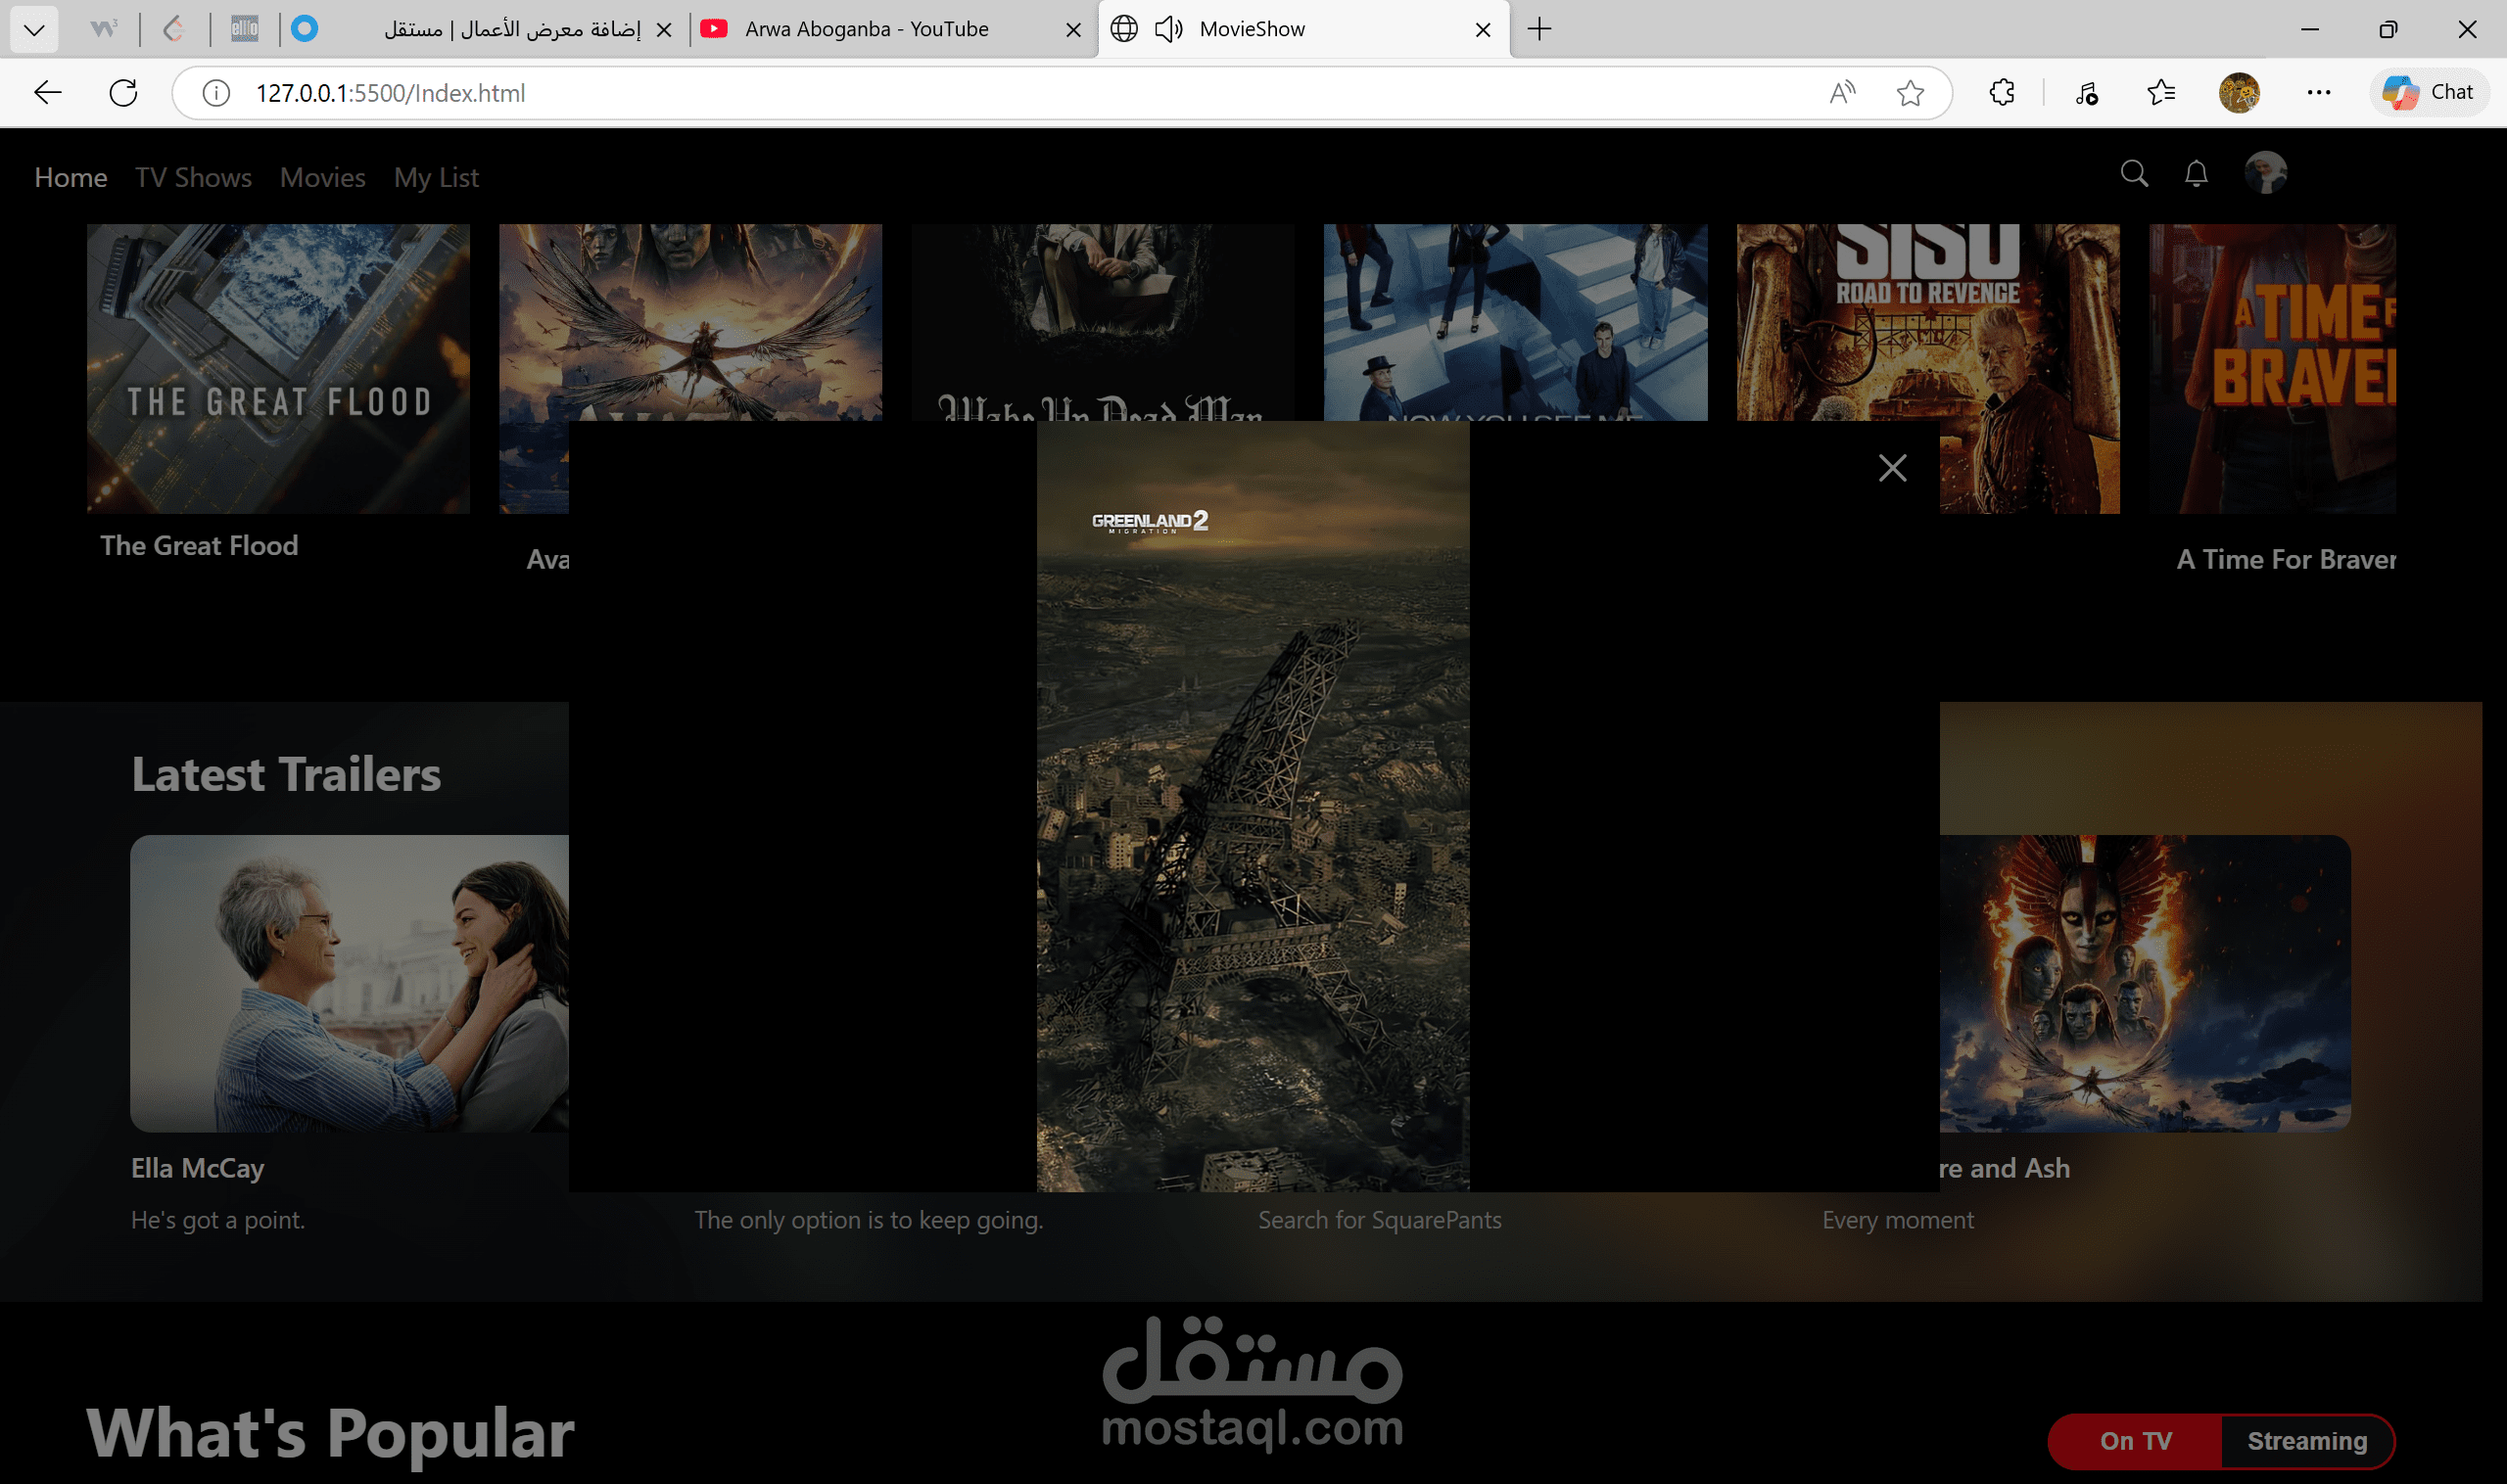The width and height of the screenshot is (2507, 1484).
Task: Click the MovieShow profile avatar
Action: (x=2265, y=173)
